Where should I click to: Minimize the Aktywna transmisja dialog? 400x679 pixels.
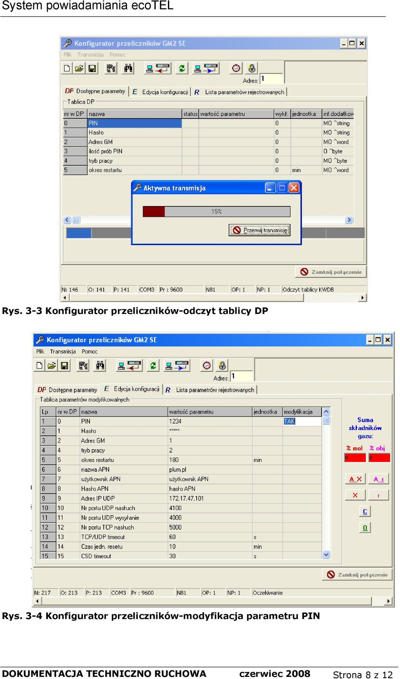(270, 188)
